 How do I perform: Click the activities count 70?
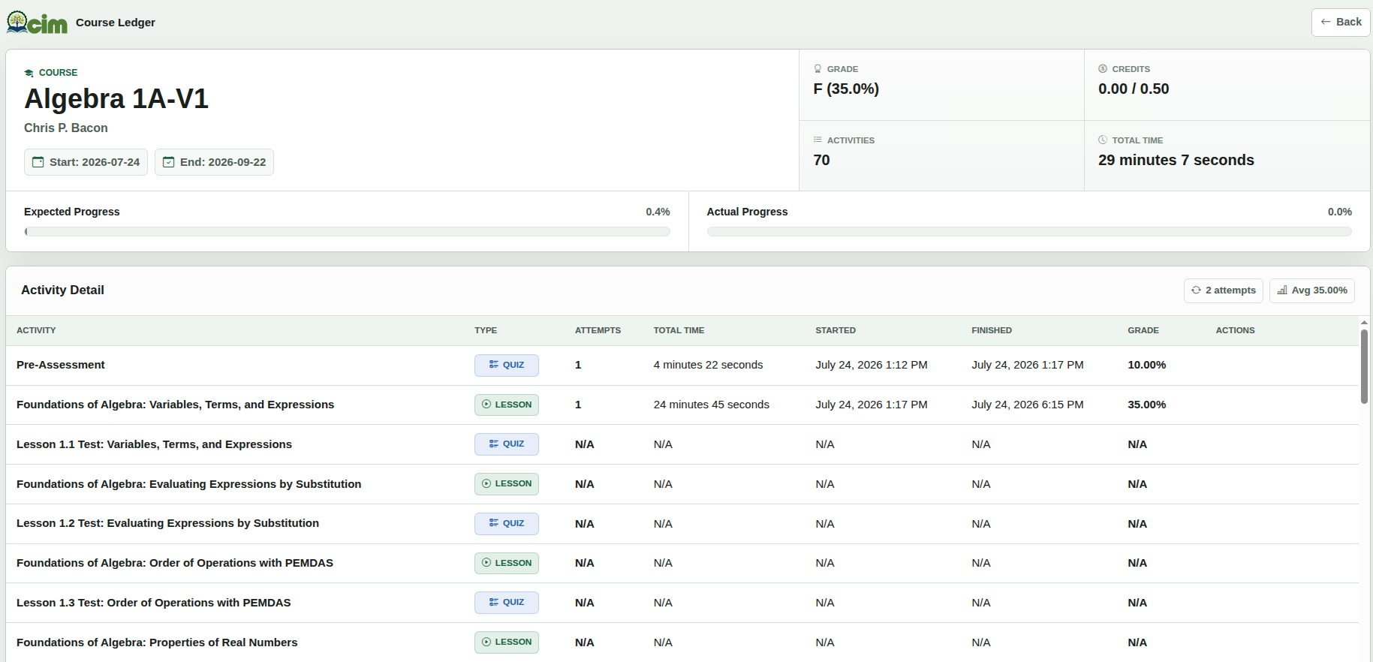[x=821, y=160]
